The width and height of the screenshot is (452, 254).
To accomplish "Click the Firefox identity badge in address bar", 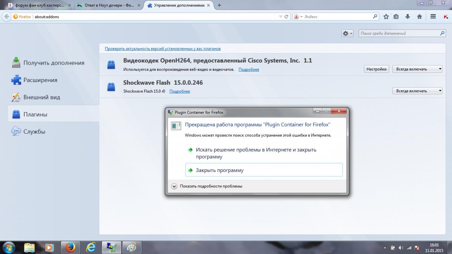I will (22, 17).
